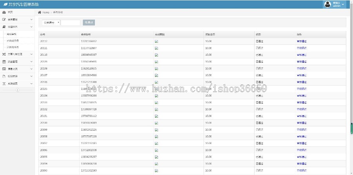353x175 pixels.
Task: Click the broken image thumbnail in row 20101
Action: (x=156, y=116)
